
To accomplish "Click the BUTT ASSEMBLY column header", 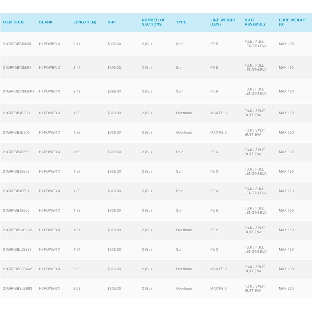I will pos(255,22).
